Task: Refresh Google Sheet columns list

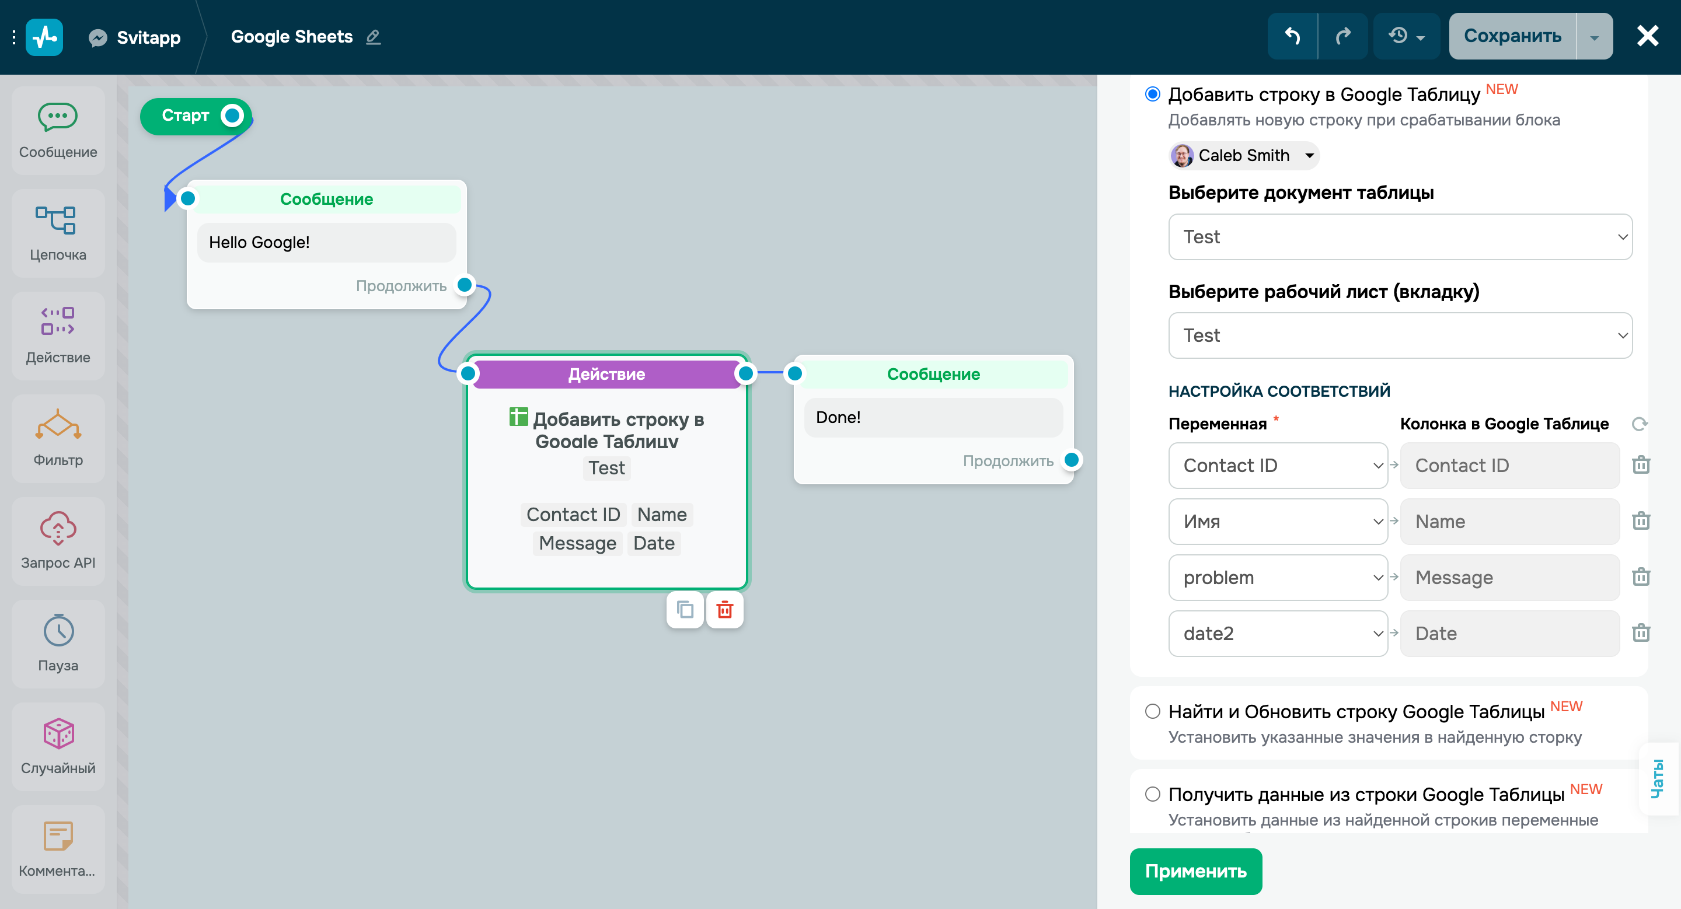Action: [1638, 424]
